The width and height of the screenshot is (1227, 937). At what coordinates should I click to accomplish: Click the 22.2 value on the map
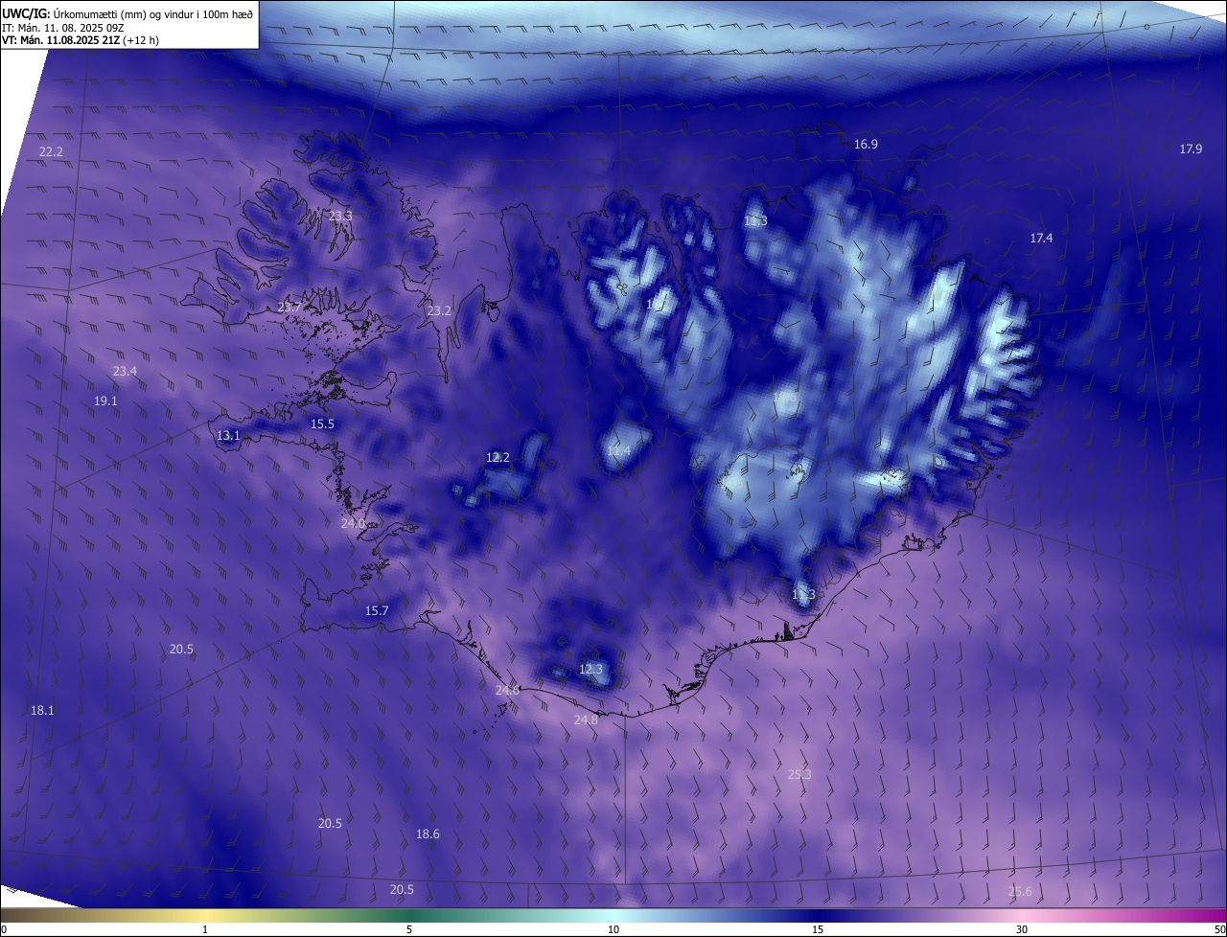coord(51,152)
